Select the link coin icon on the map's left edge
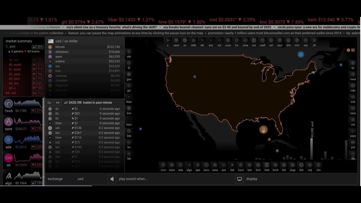 [129, 131]
